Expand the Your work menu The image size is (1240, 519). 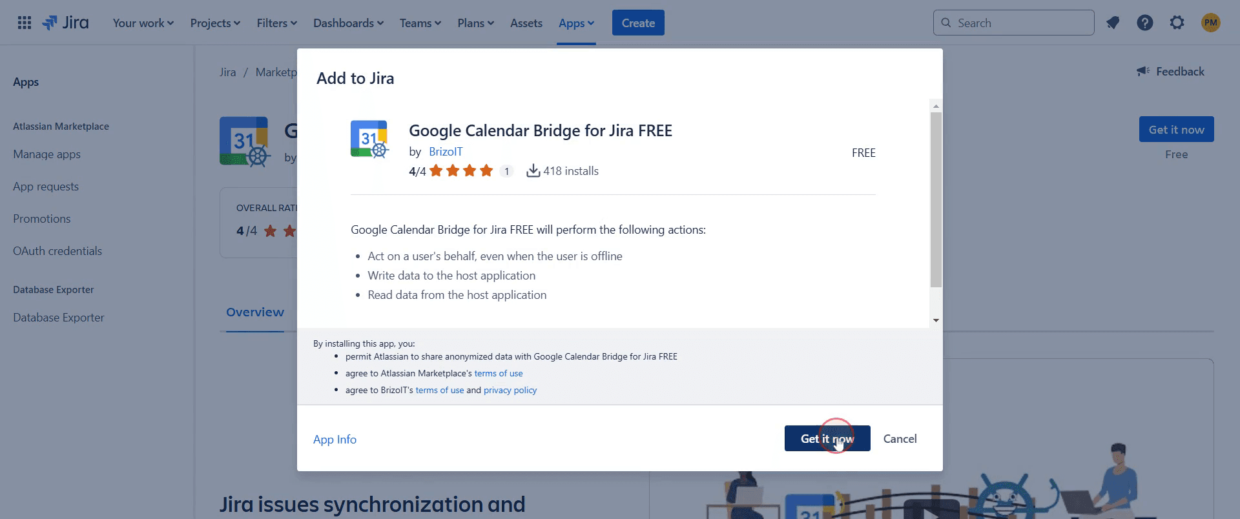143,23
